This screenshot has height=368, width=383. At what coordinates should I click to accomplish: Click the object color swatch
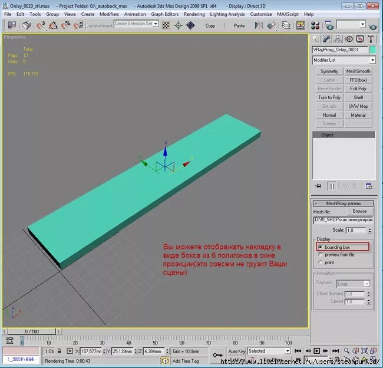pyautogui.click(x=373, y=50)
